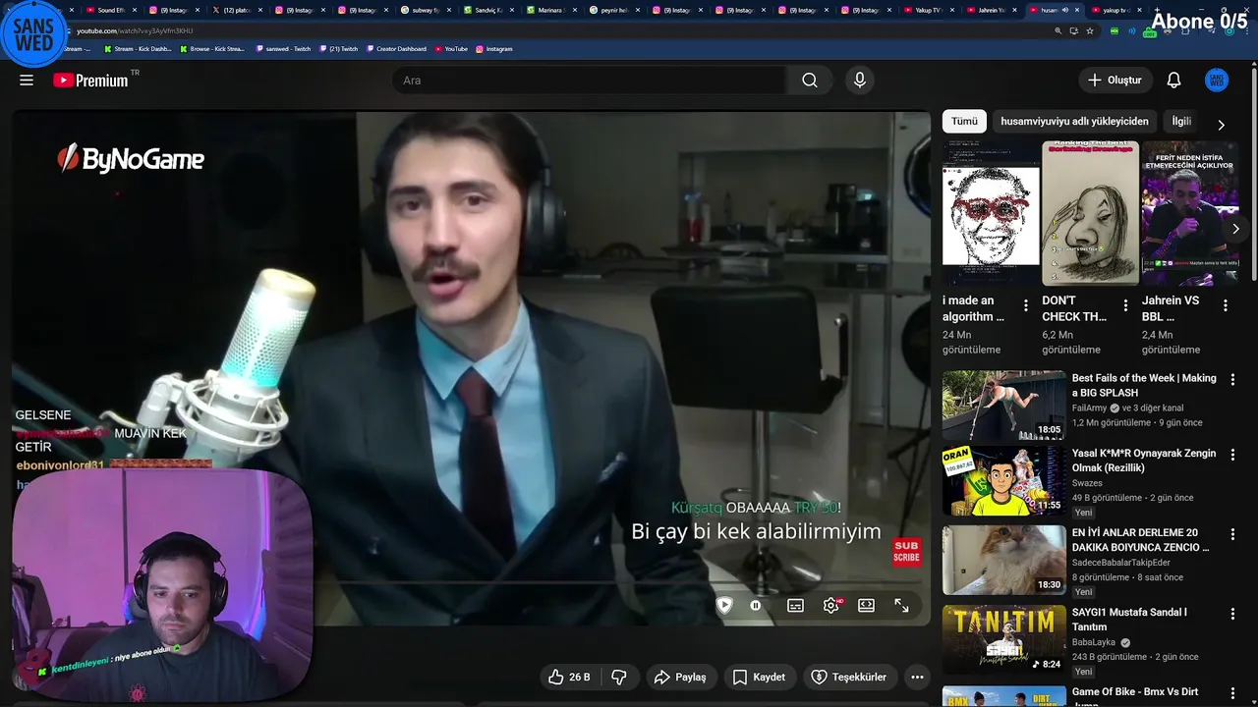The height and width of the screenshot is (707, 1258).
Task: Open the 'FailArmy' channel name
Action: point(1089,408)
